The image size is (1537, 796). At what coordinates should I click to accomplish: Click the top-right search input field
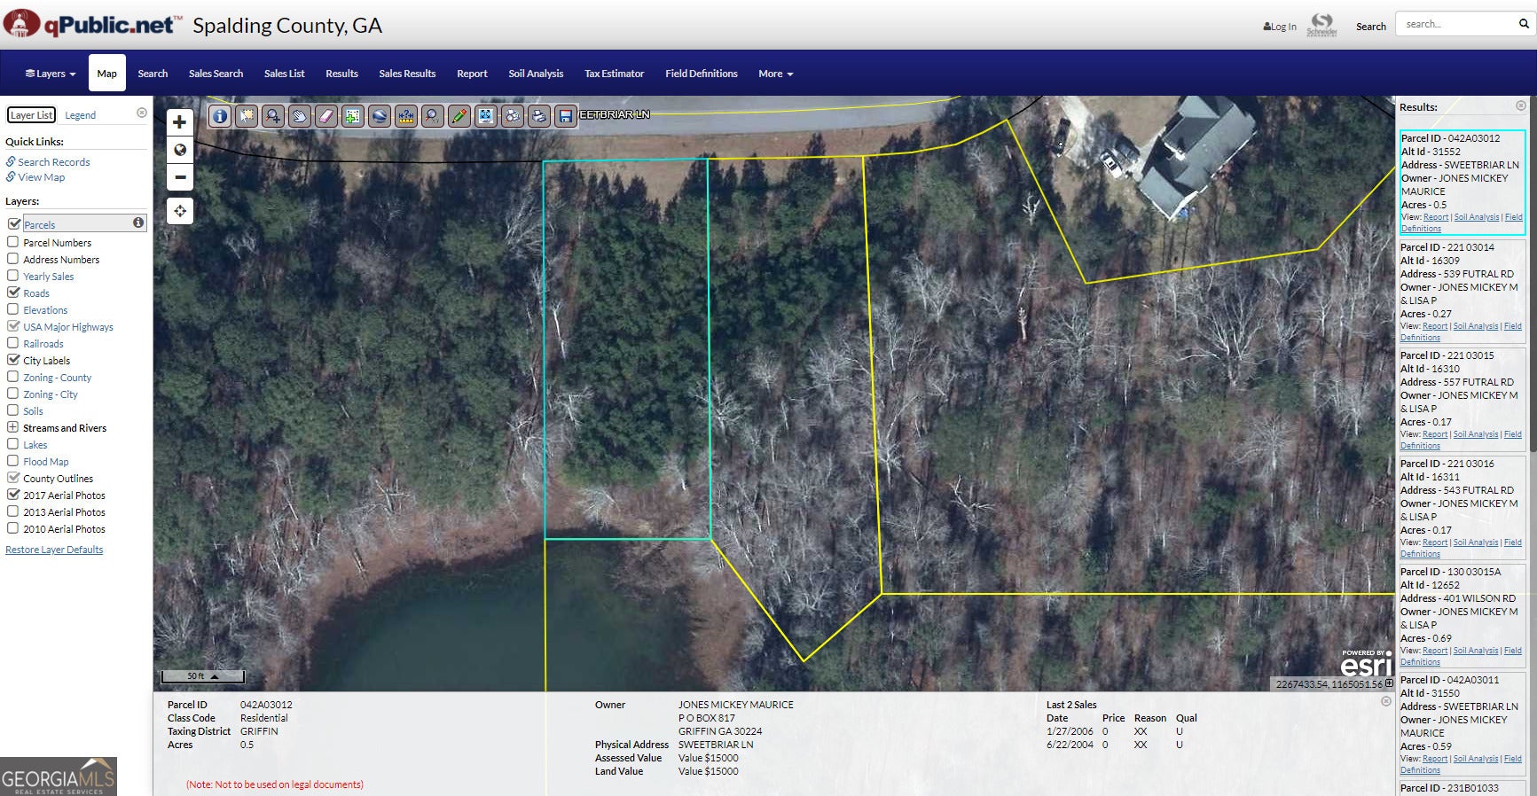click(x=1457, y=24)
